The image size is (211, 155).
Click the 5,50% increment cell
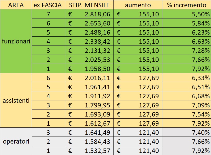(x=186, y=14)
